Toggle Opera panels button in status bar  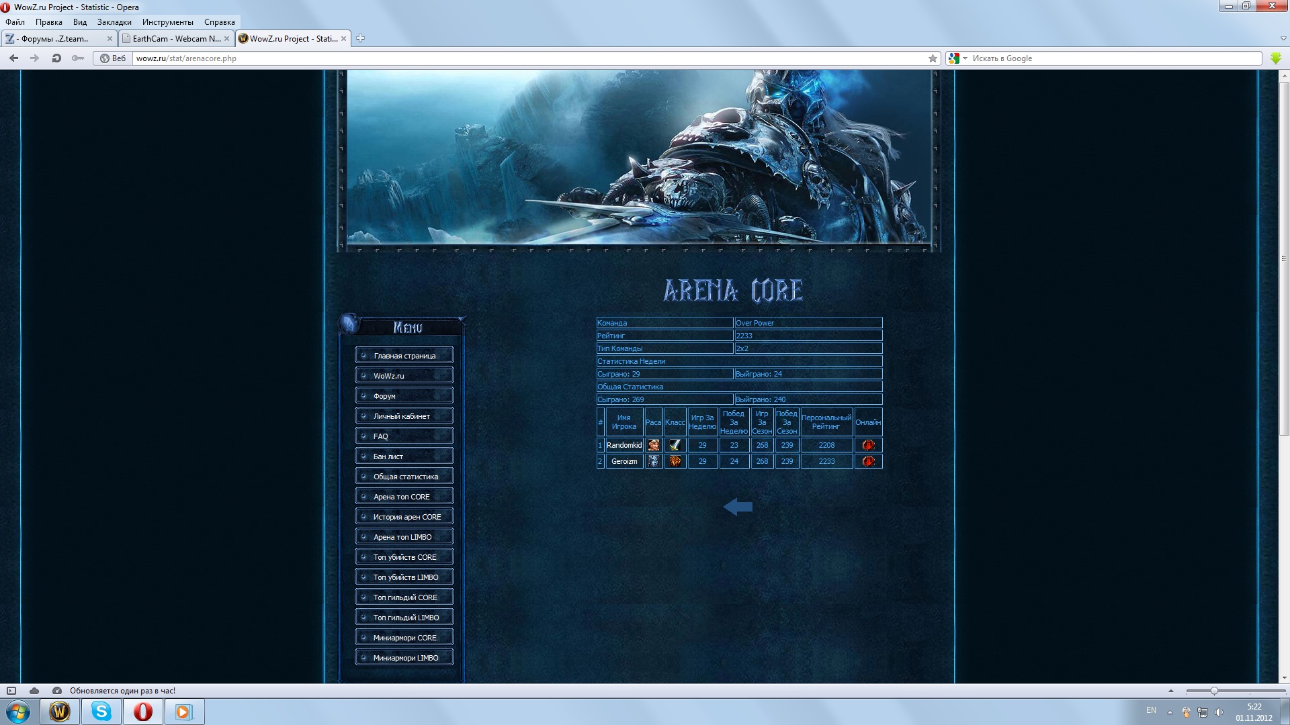tap(11, 691)
